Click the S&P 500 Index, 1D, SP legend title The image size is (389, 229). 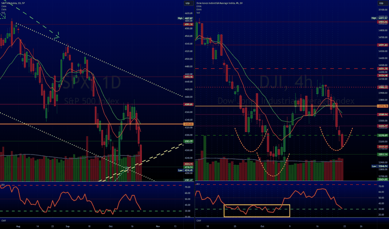[13, 3]
